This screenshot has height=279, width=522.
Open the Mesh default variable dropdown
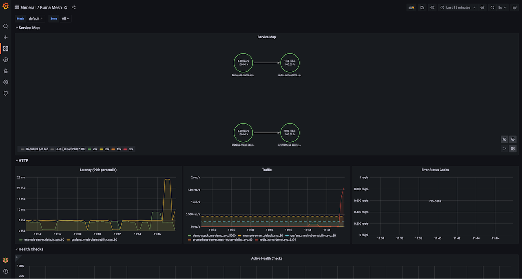[x=35, y=18]
